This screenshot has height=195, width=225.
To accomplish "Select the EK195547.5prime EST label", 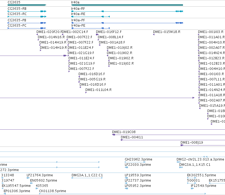I will click(16, 186).
